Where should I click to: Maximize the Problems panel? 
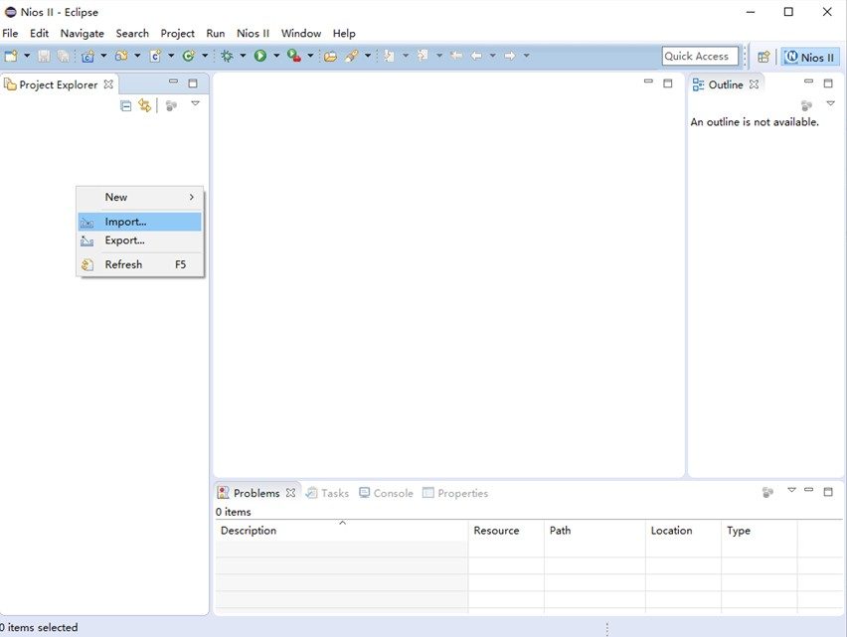[828, 491]
